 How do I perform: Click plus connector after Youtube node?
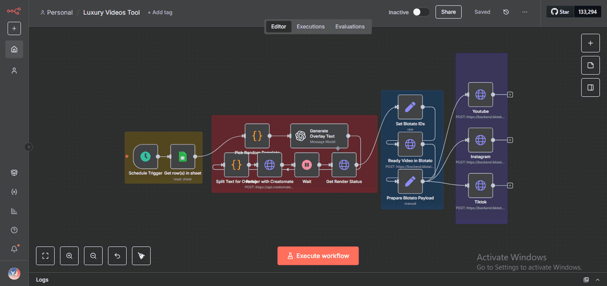510,94
